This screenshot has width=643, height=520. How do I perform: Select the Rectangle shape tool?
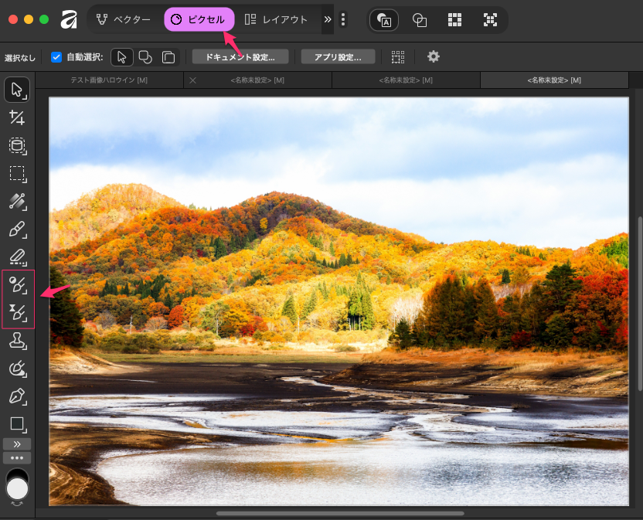tap(17, 423)
